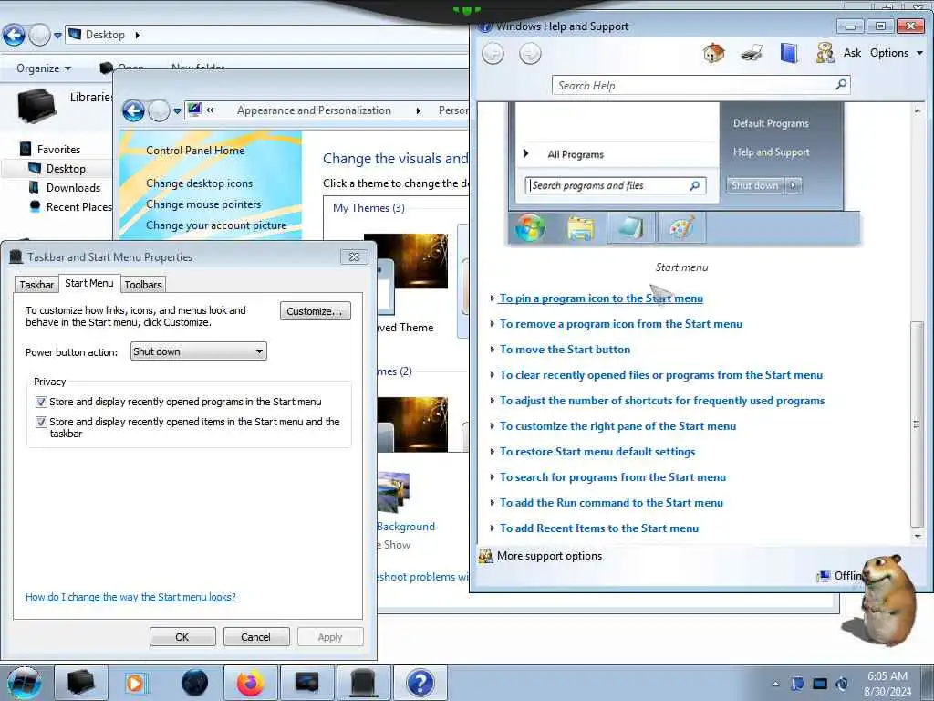Open Options dropdown in Help window
Viewport: 934px width, 701px height.
pos(896,53)
